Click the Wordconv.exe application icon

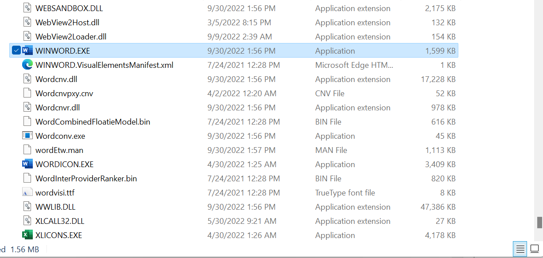click(x=27, y=136)
